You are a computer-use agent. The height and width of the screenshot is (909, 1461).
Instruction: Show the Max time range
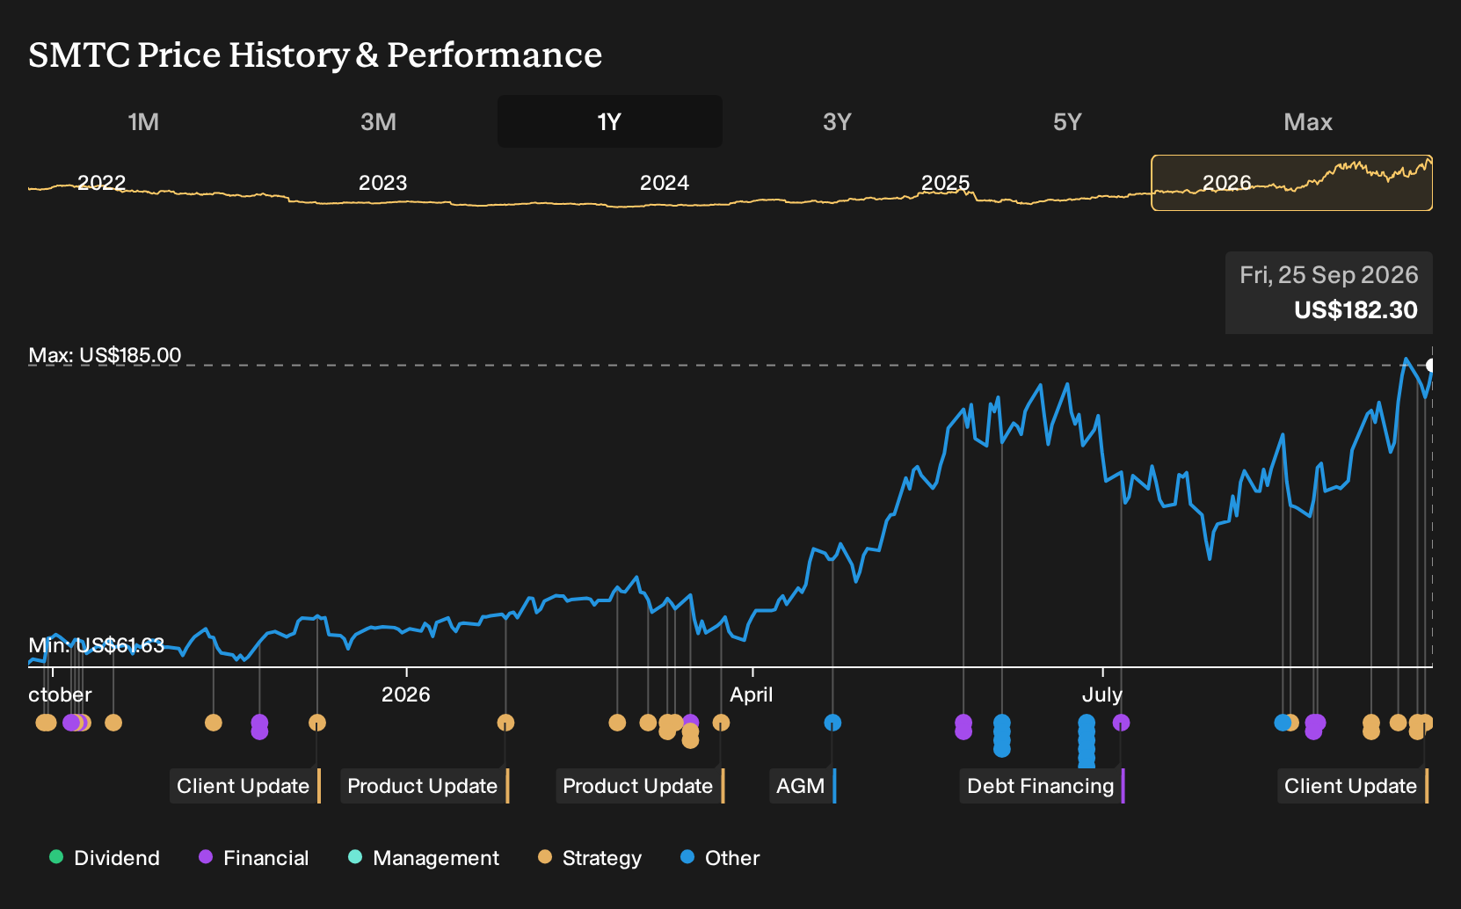tap(1308, 121)
